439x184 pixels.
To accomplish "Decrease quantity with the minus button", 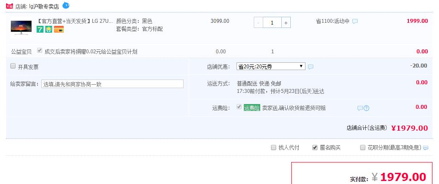I will pyautogui.click(x=258, y=23).
